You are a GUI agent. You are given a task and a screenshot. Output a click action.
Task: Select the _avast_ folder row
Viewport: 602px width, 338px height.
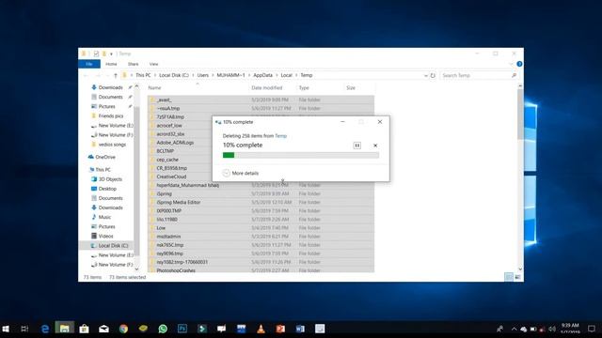(261, 100)
